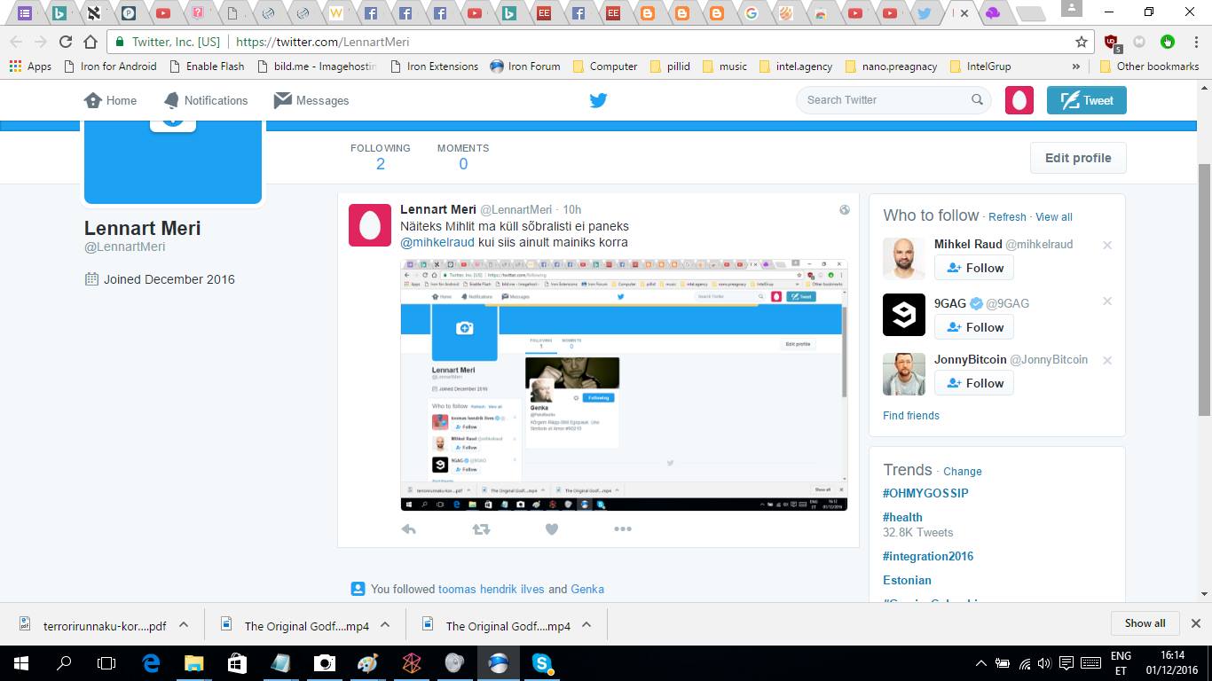Expand options for terrorirunnaku pdf download

(184, 624)
